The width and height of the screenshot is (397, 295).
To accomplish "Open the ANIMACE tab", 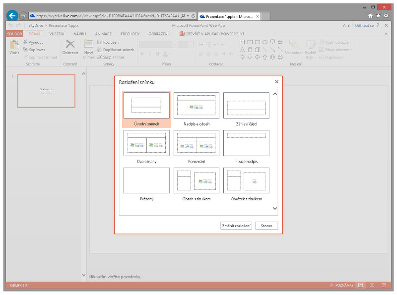I will (x=103, y=34).
